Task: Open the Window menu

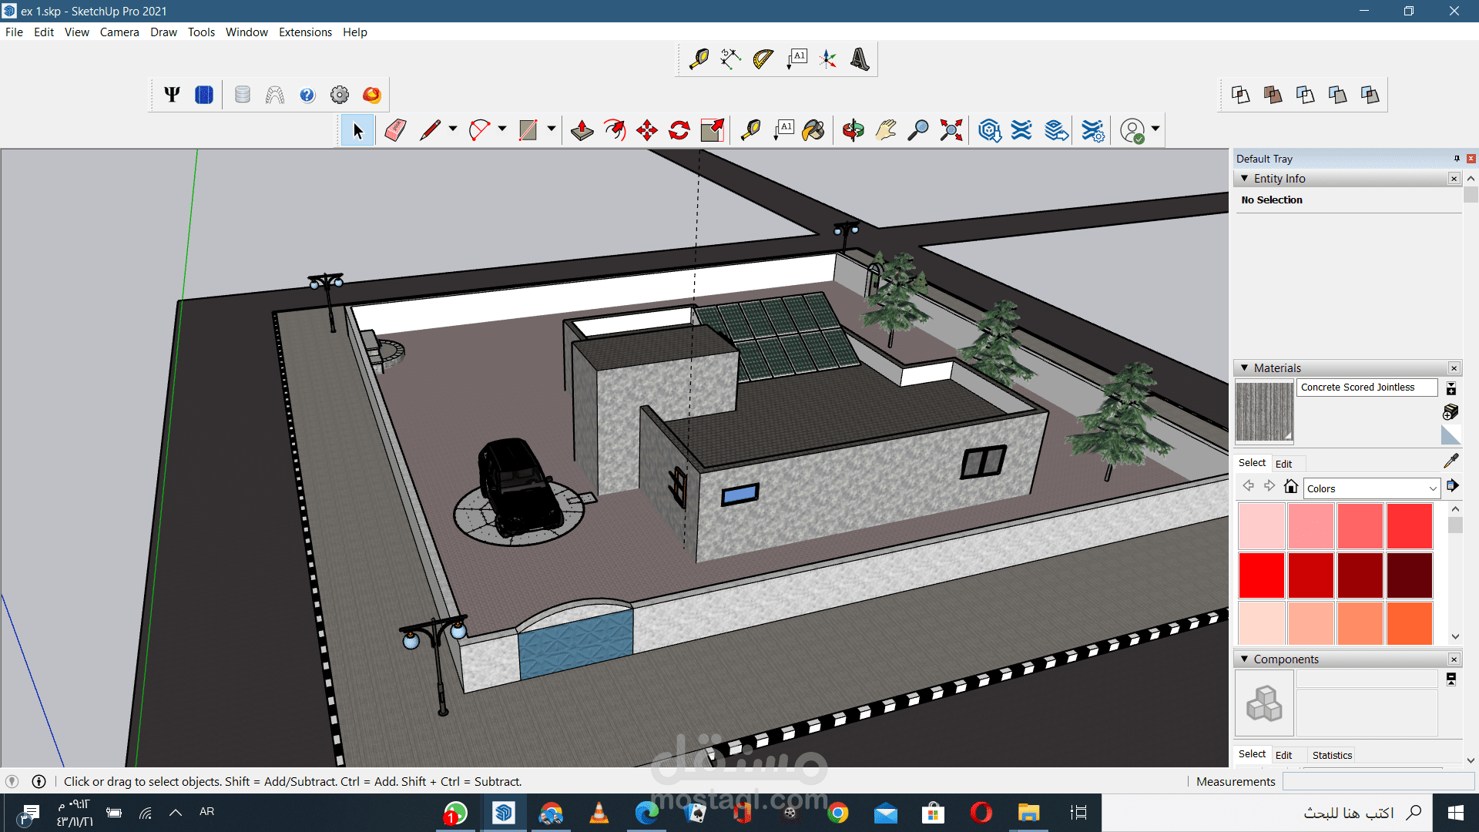Action: click(246, 32)
